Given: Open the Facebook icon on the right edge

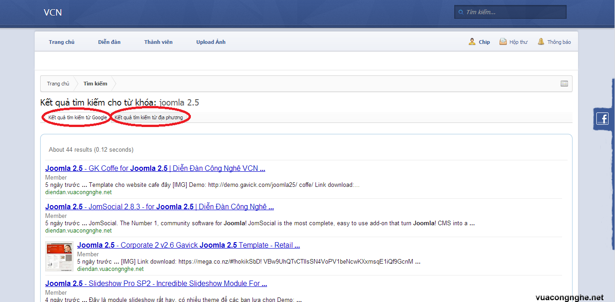Looking at the screenshot, I should tap(603, 118).
